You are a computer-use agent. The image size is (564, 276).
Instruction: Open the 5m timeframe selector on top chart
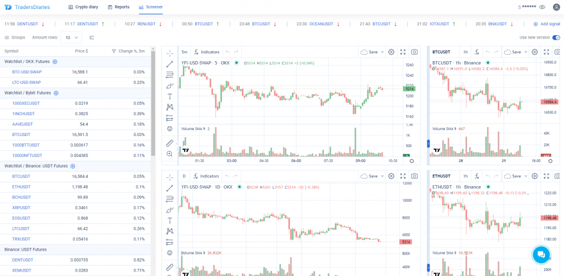pos(184,52)
